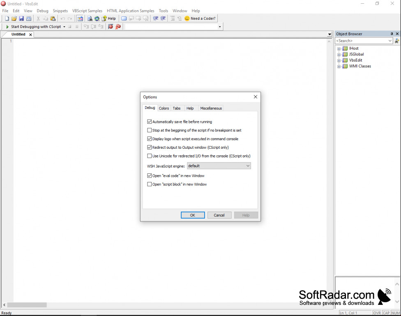Open the Debug menu in menu bar
Viewport: 401px width, 316px height.
[x=42, y=11]
